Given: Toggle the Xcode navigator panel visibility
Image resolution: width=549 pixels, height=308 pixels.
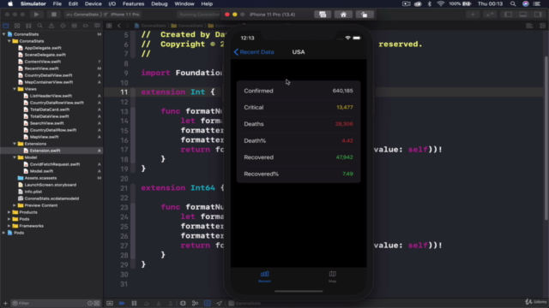Looking at the screenshot, I should tap(508, 15).
